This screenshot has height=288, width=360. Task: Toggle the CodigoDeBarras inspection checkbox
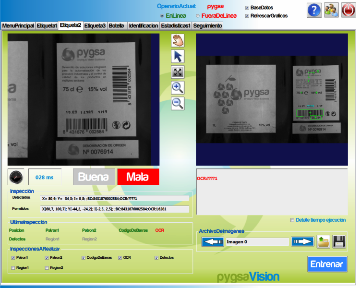[84, 258]
